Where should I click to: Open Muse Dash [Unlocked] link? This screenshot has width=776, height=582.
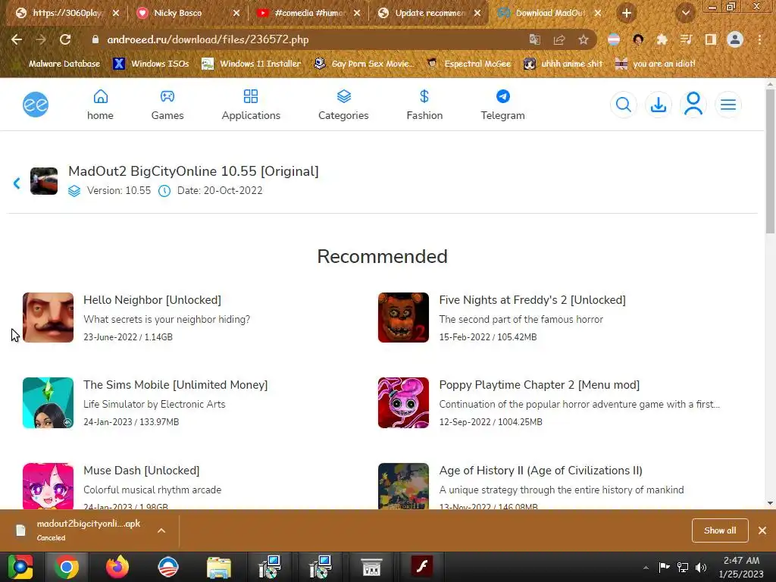pyautogui.click(x=142, y=471)
